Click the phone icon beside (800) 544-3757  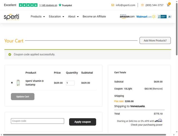tap(142, 5)
